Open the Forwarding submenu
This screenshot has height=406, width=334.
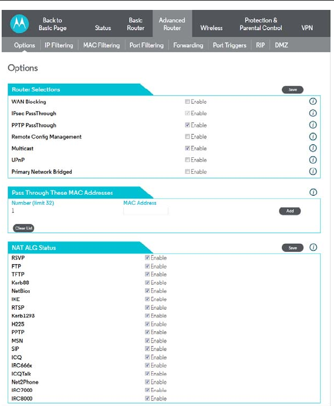188,45
